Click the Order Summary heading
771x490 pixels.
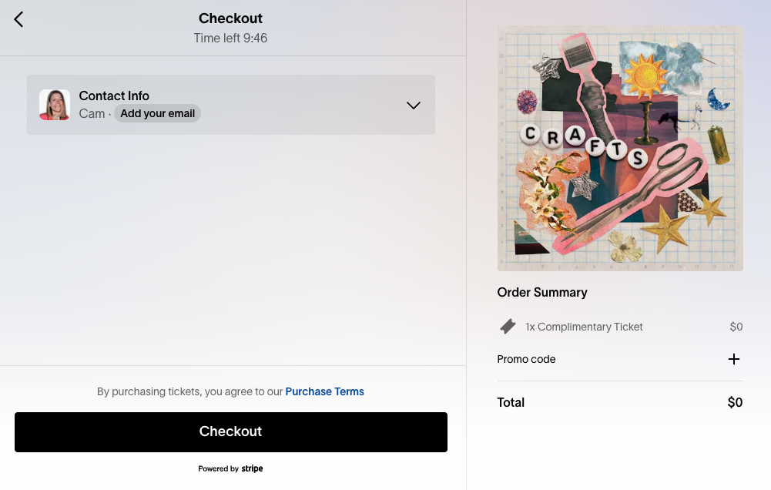click(x=542, y=292)
